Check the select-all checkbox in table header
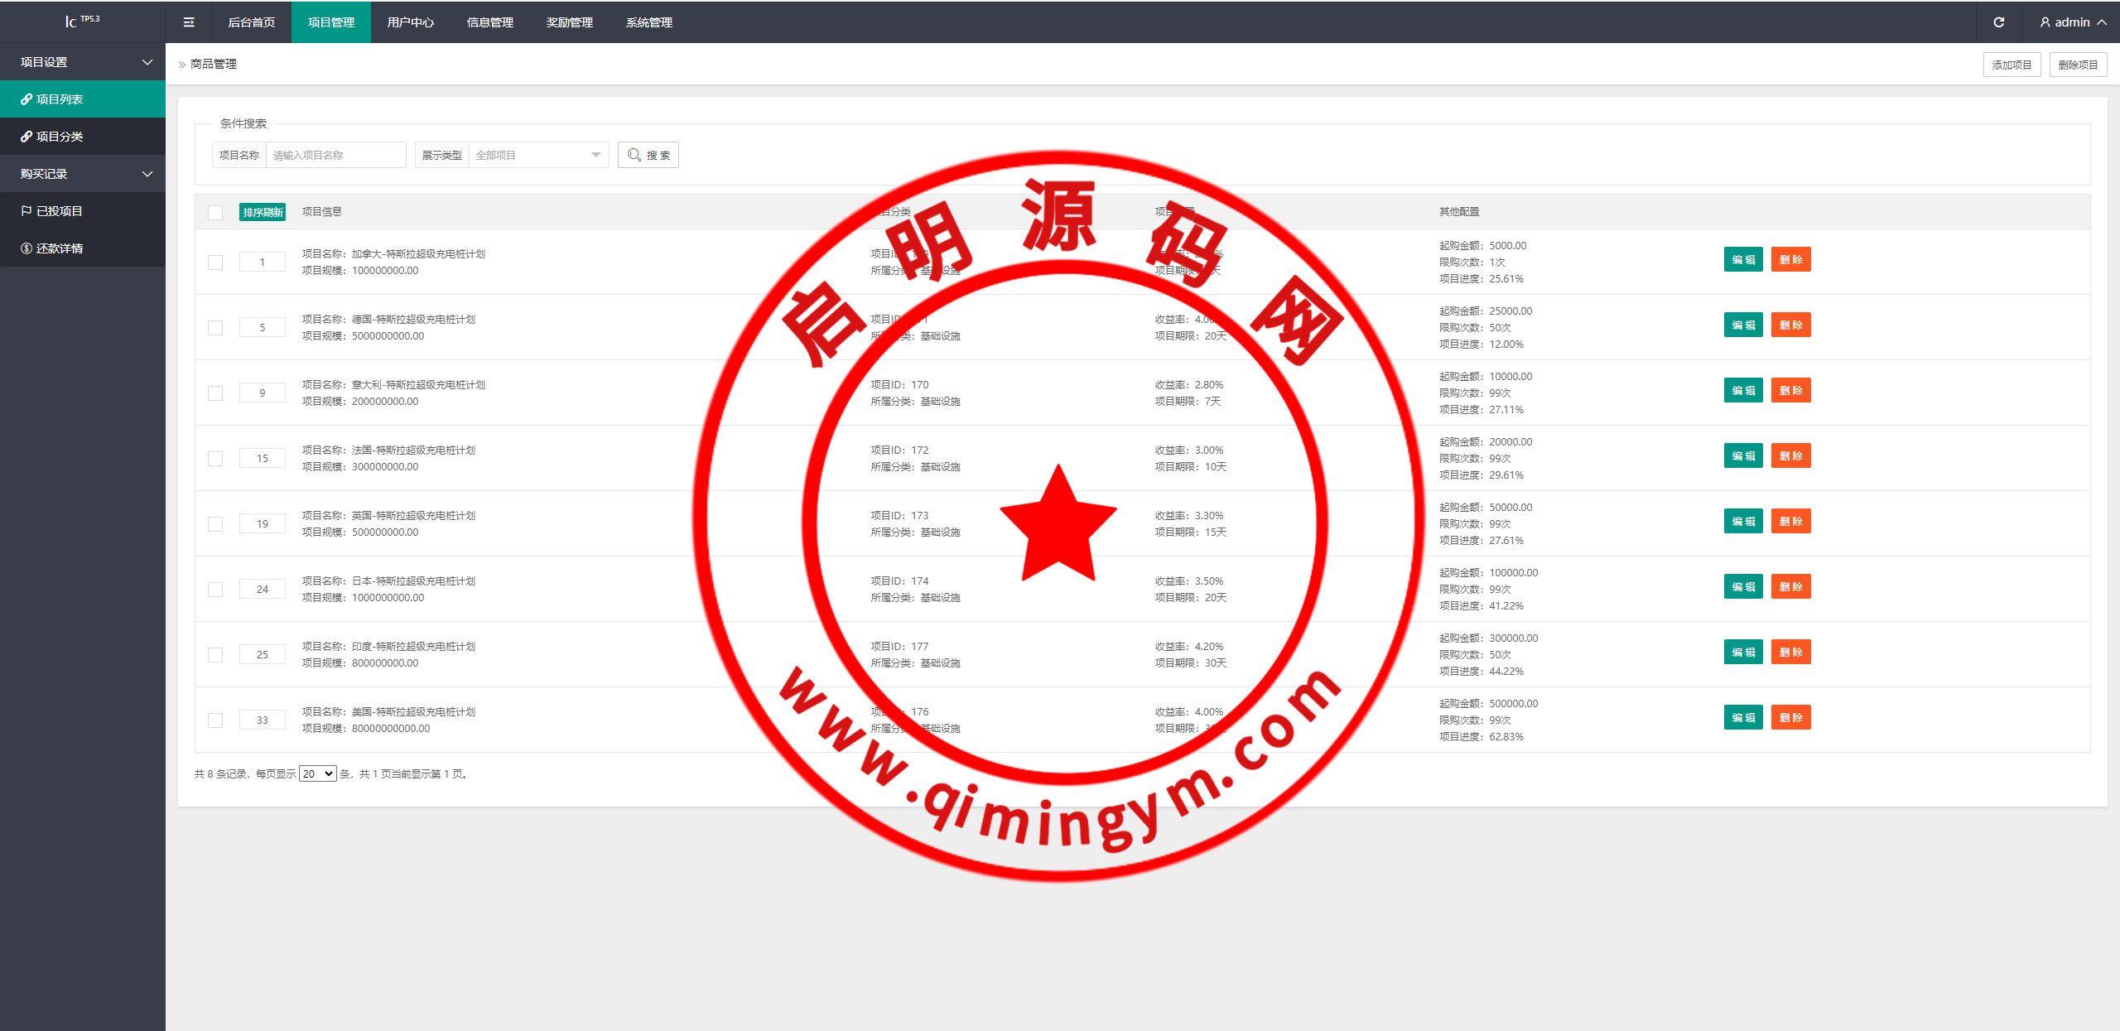Screen dimensions: 2120x1031 click(x=215, y=213)
